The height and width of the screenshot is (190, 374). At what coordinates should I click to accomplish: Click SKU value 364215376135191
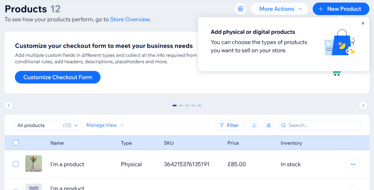[x=187, y=164]
